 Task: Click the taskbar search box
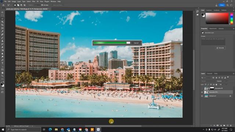point(23,129)
